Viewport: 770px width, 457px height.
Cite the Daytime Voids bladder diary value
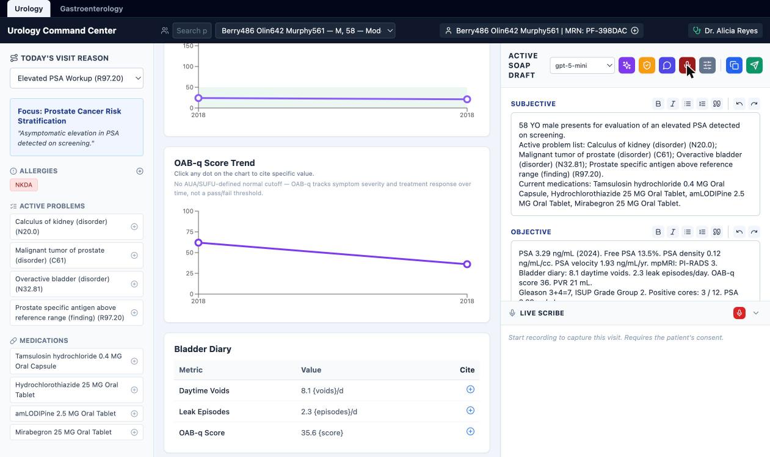(x=470, y=389)
